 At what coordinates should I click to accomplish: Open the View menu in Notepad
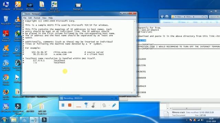[x=44, y=18]
